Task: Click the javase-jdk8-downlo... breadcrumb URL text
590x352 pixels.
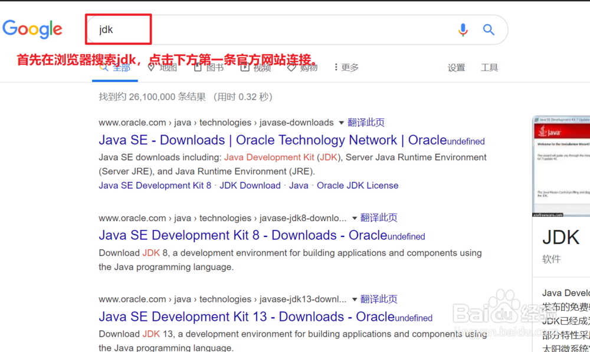Action: click(222, 218)
